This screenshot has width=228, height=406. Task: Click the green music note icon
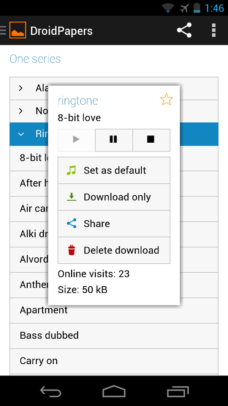click(71, 170)
